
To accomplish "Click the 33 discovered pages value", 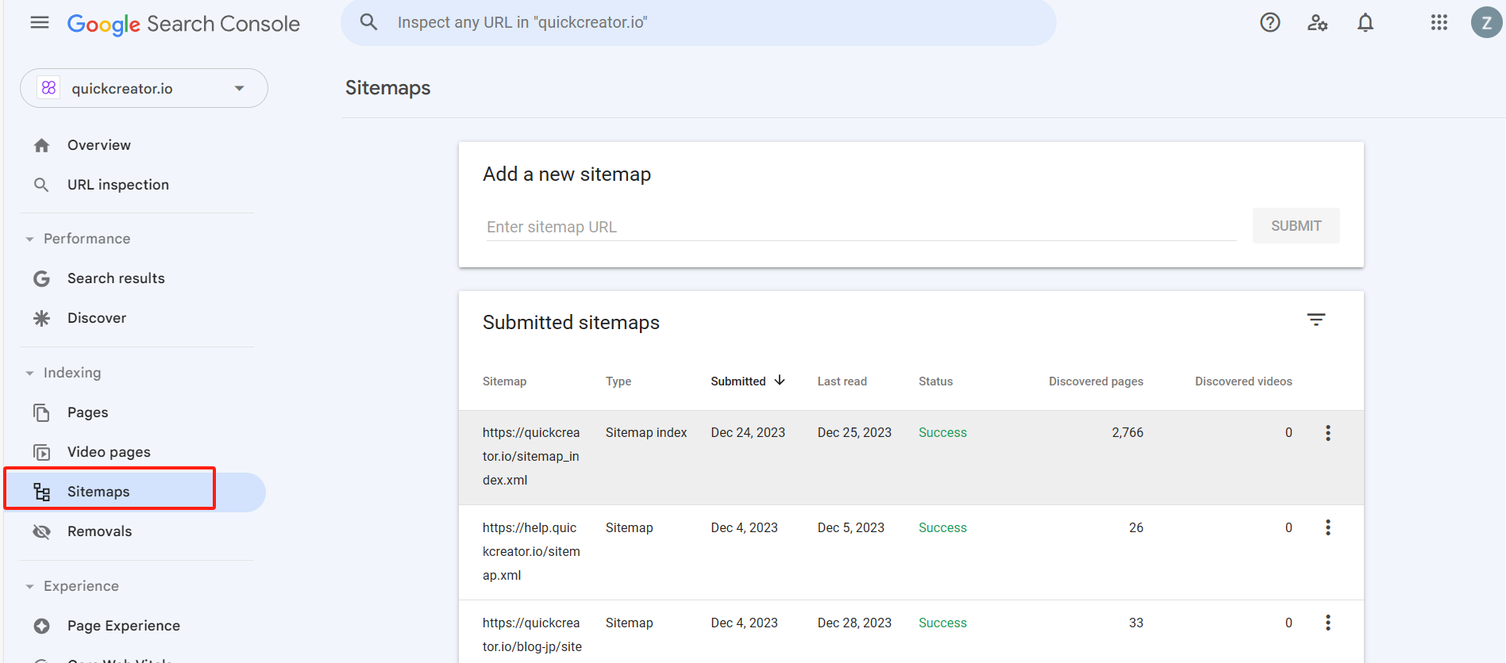I will pos(1136,623).
